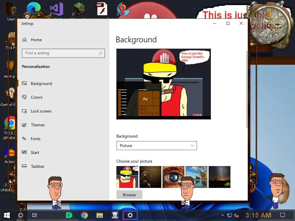Show hidden system tray icons
Viewport: 295px width, 221px height.
point(223,215)
